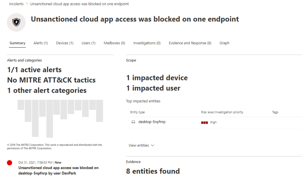302x180 pixels.
Task: Open the Investigations (0) tab
Action: [147, 43]
